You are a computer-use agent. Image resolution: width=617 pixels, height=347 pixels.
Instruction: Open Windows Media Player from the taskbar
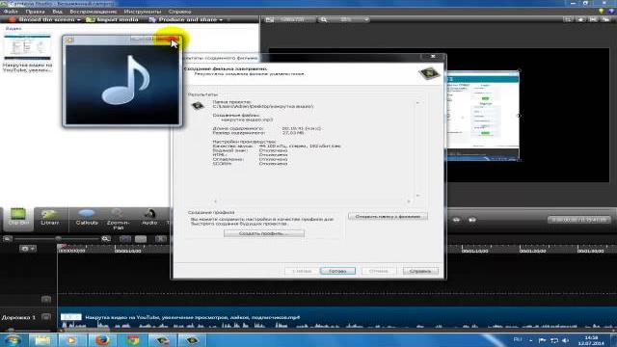click(71, 340)
